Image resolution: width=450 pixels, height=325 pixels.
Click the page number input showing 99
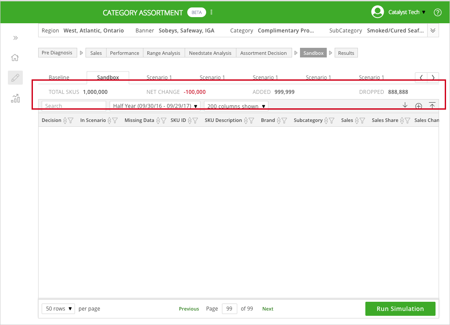pyautogui.click(x=229, y=309)
